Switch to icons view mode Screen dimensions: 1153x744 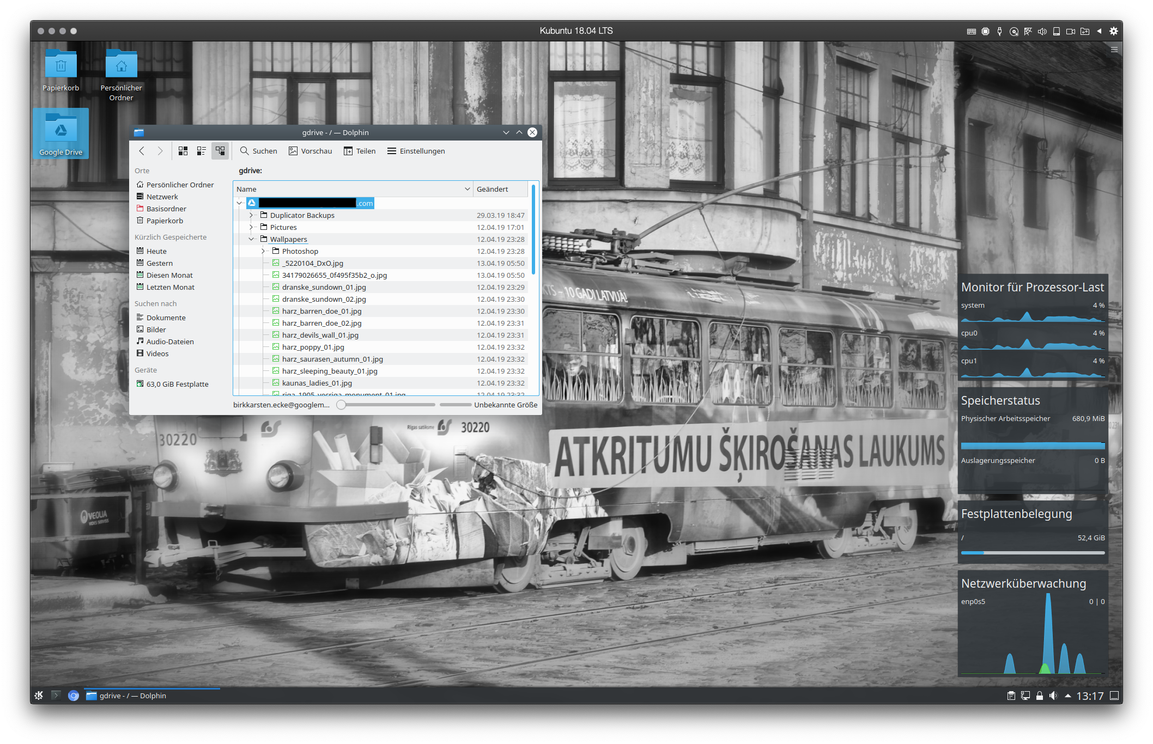pyautogui.click(x=183, y=151)
